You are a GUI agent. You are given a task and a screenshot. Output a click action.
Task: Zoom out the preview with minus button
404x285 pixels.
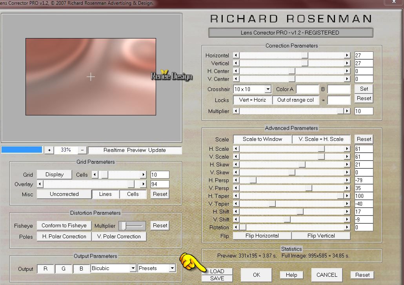tap(82, 150)
